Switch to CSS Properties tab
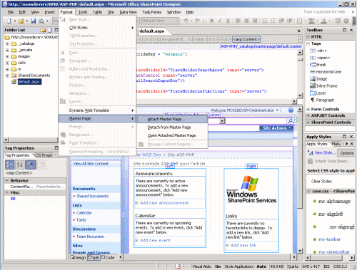The image size is (357, 270). (43, 155)
